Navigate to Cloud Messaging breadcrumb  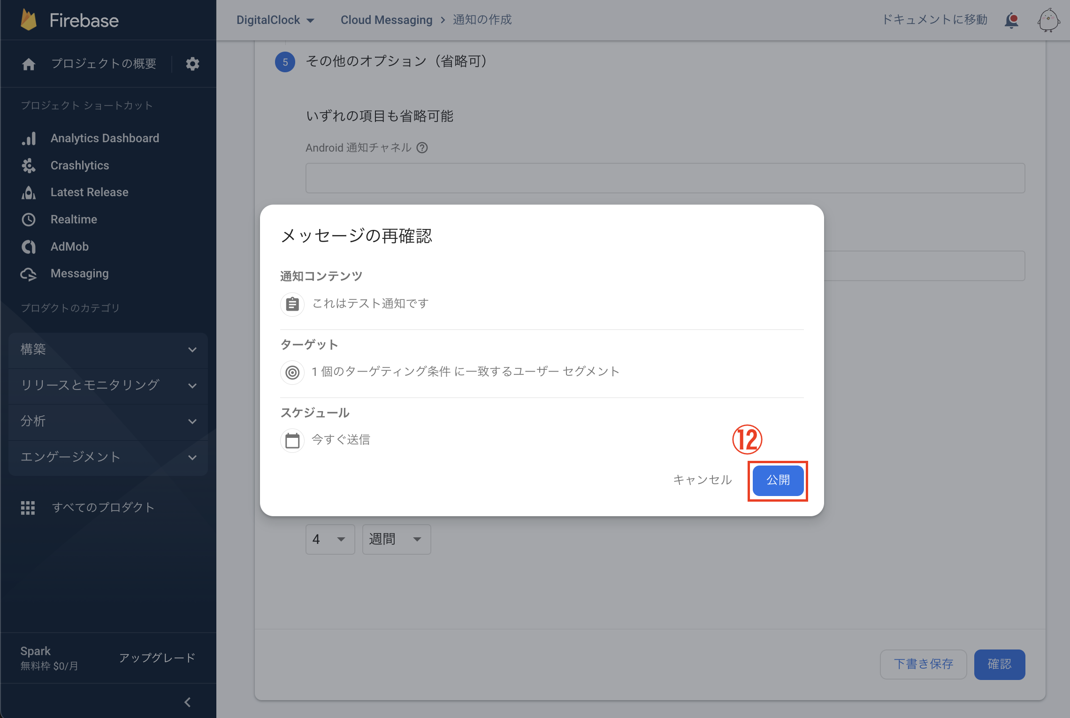click(x=386, y=20)
